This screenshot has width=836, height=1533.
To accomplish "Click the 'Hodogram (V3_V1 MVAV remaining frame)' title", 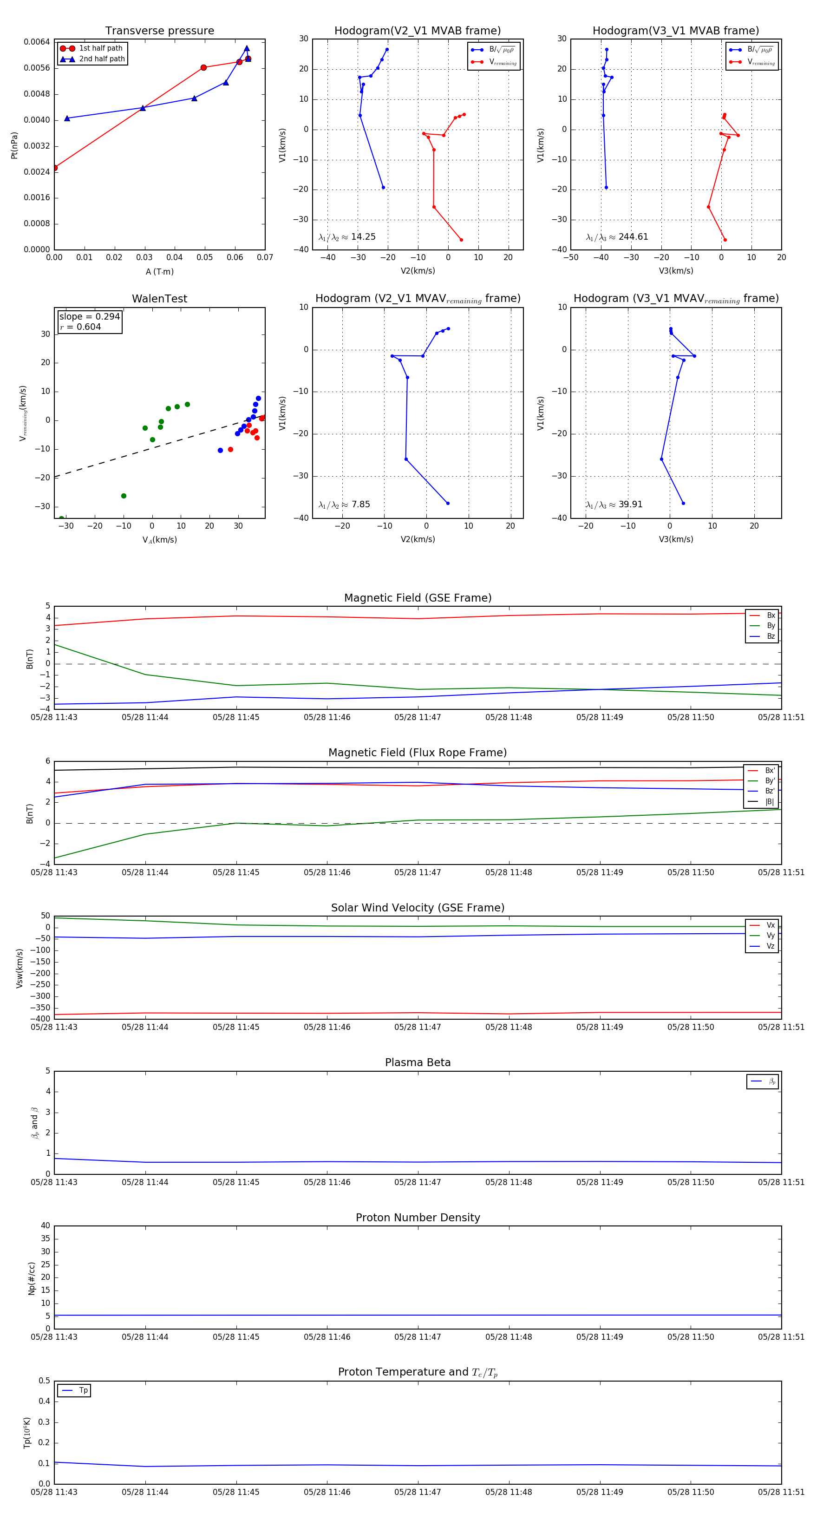I will point(676,299).
